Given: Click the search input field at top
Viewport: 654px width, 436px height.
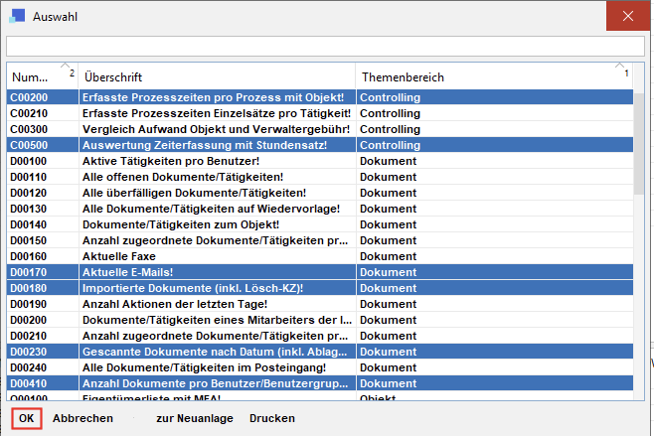Looking at the screenshot, I should (325, 47).
